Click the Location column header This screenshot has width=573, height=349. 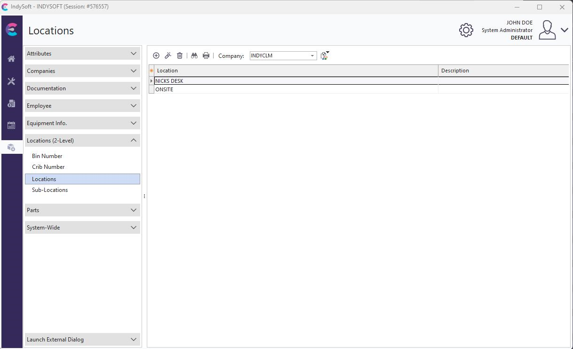[296, 71]
